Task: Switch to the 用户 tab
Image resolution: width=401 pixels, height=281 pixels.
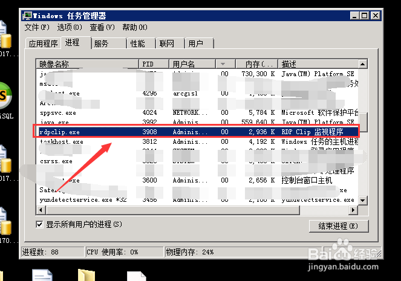Action: coord(199,44)
